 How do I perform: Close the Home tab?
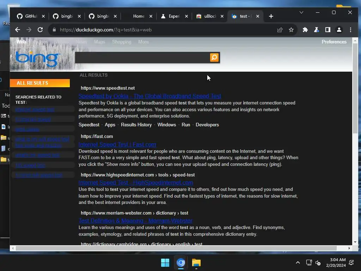[151, 16]
